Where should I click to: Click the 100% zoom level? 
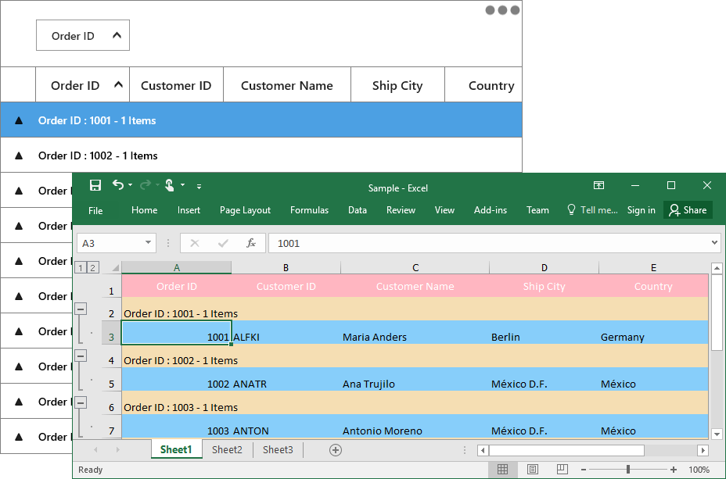[699, 470]
